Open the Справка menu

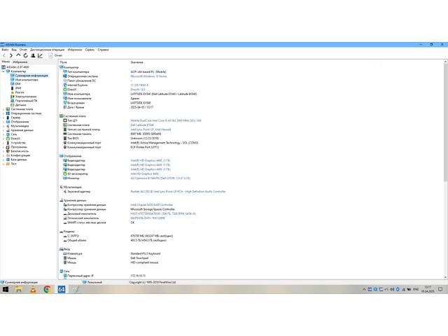click(x=103, y=50)
